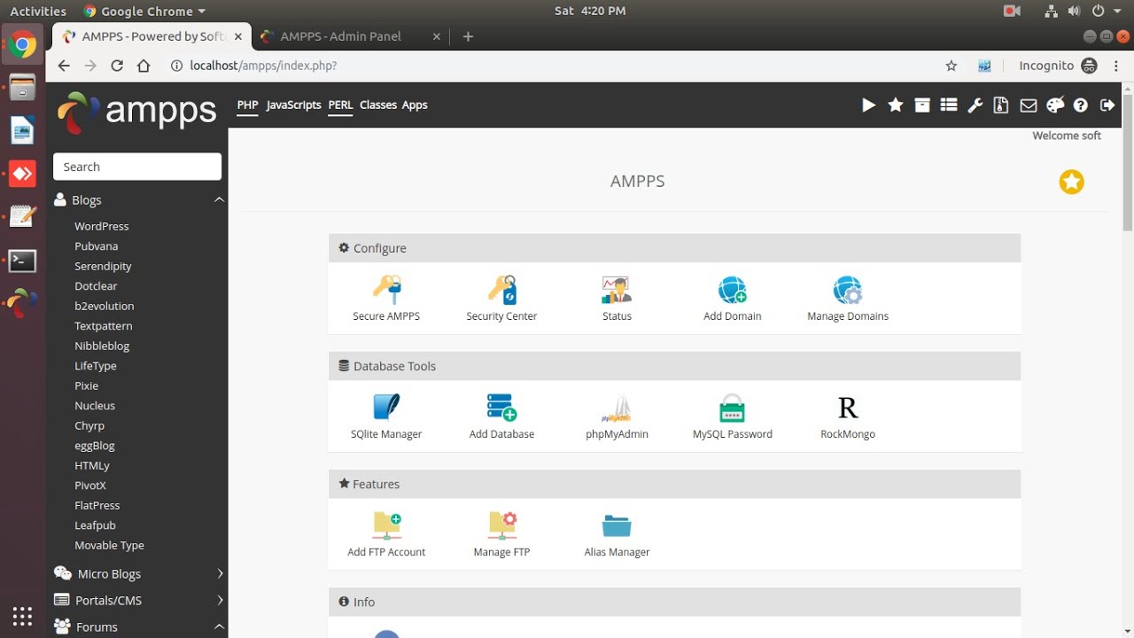1134x638 pixels.
Task: Open the Security Center icon
Action: pos(501,290)
